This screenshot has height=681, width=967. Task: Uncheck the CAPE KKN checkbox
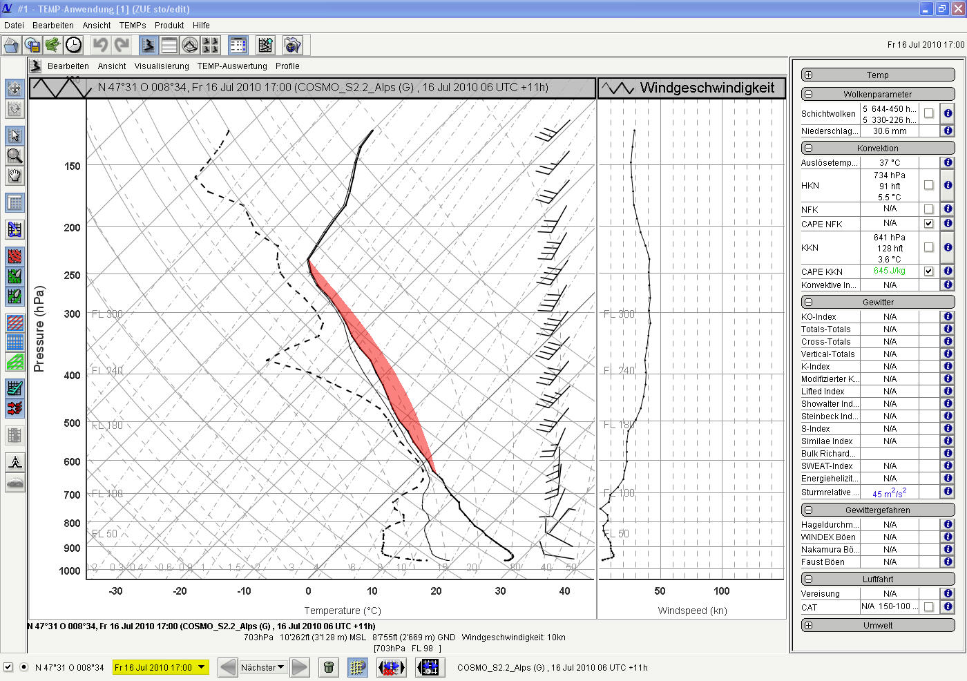click(x=929, y=271)
